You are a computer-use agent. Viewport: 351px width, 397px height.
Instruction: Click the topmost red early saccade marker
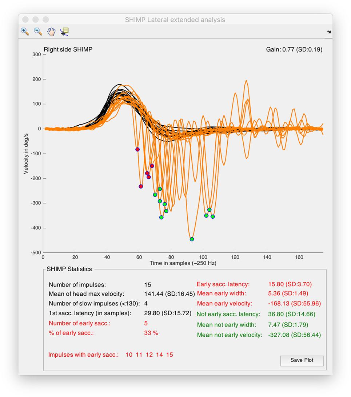(137, 149)
